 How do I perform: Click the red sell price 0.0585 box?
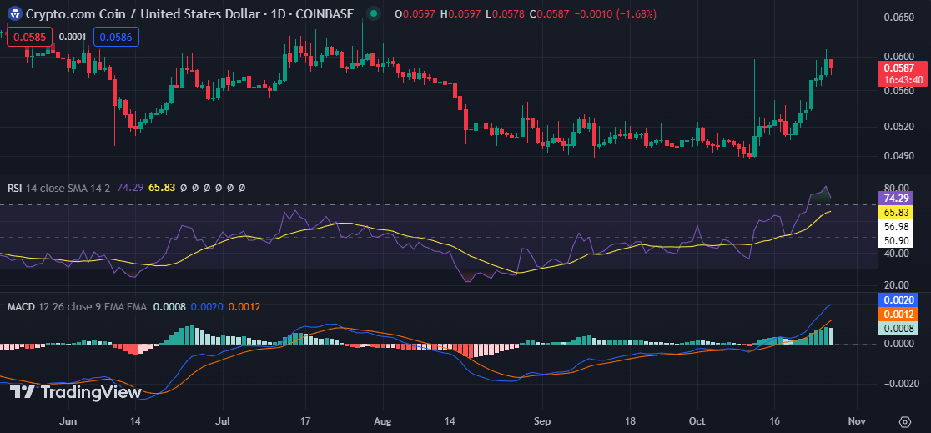(x=29, y=37)
